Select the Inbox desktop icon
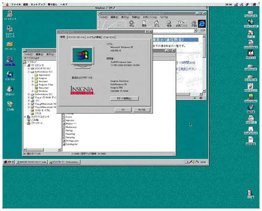This screenshot has height=211, width=262. [10, 91]
